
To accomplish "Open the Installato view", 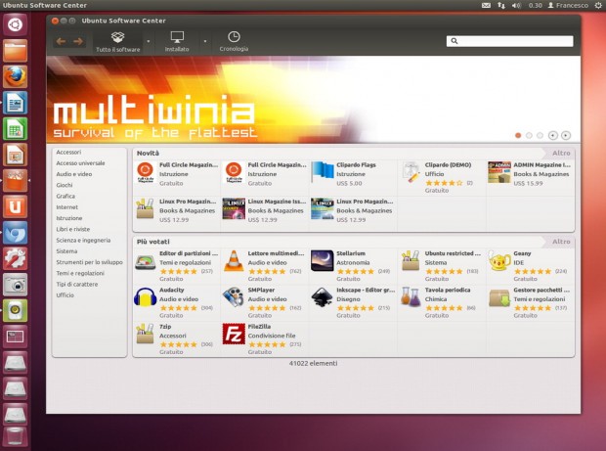I will point(177,42).
